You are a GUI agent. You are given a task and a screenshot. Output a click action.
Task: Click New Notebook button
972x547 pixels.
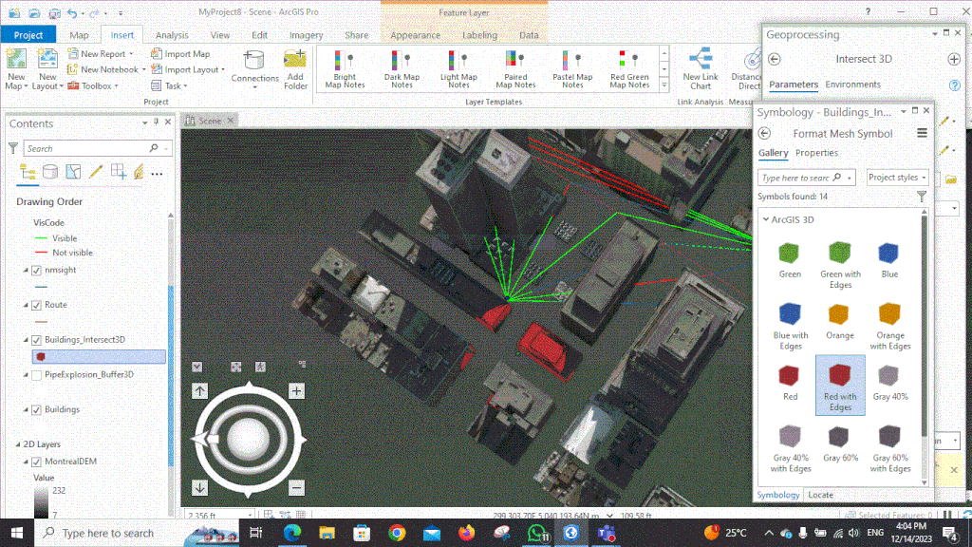click(x=103, y=70)
